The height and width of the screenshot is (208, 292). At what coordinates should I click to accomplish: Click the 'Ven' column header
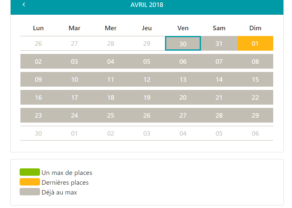183,28
